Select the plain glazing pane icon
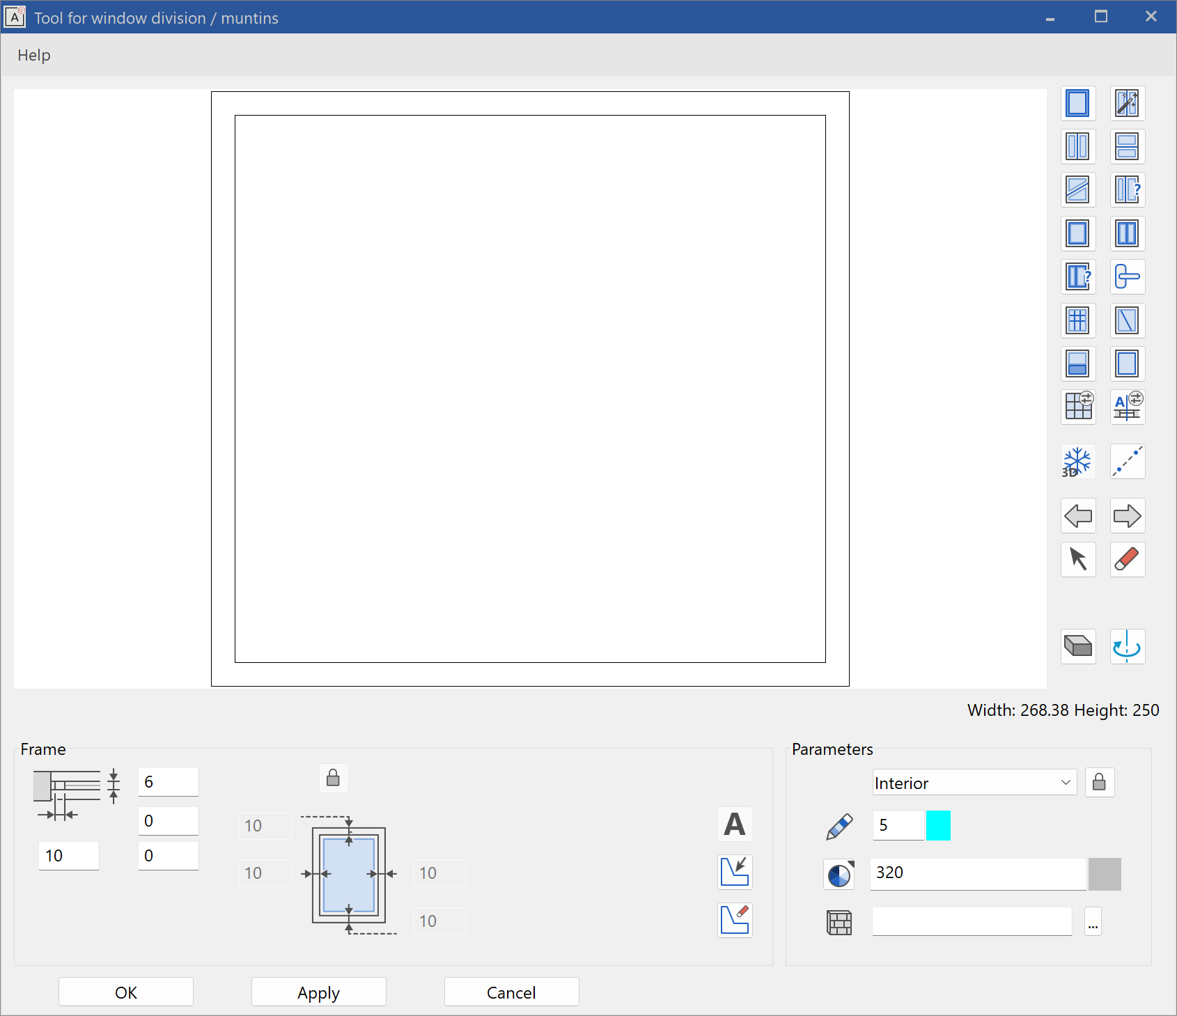The image size is (1177, 1016). point(1128,364)
